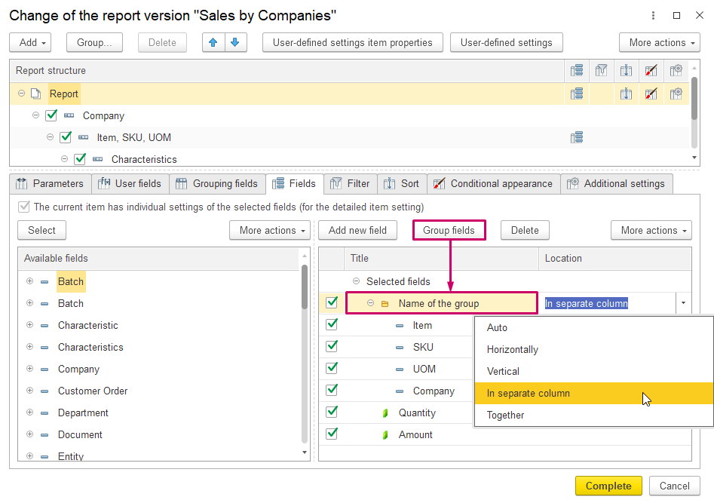Click sort icon in Report row
714x503 pixels.
coord(626,94)
